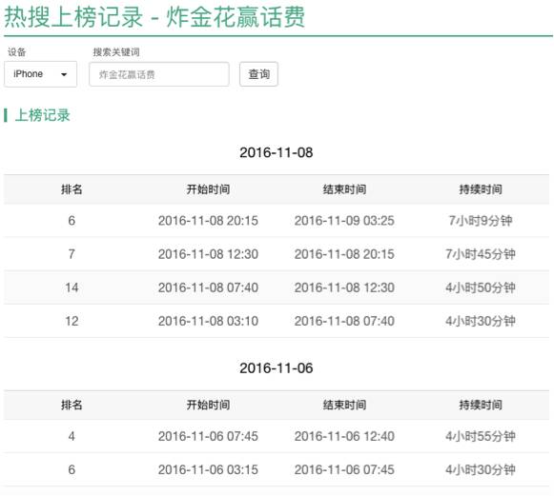Click the 排名 header in the 2016-11-06 table
Image resolution: width=554 pixels, height=496 pixels.
pyautogui.click(x=72, y=405)
